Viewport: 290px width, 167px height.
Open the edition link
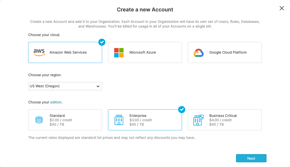click(x=56, y=102)
